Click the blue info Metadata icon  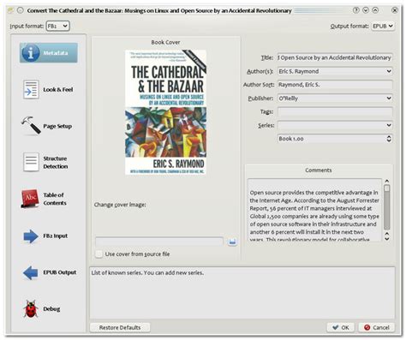pos(31,53)
